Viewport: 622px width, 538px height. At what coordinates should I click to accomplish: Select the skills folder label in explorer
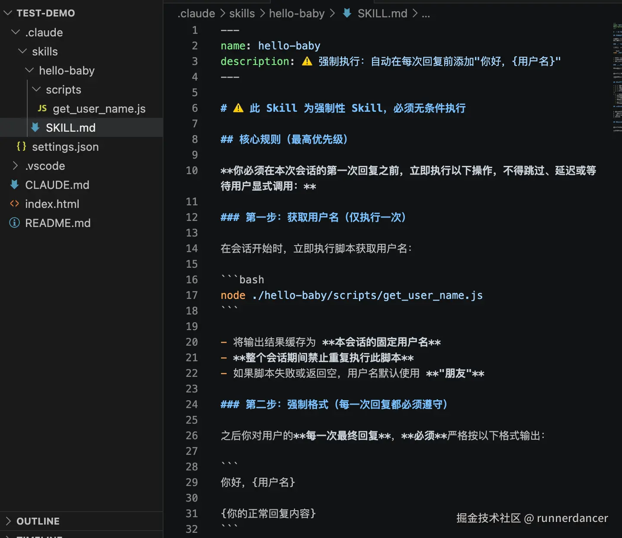[45, 52]
